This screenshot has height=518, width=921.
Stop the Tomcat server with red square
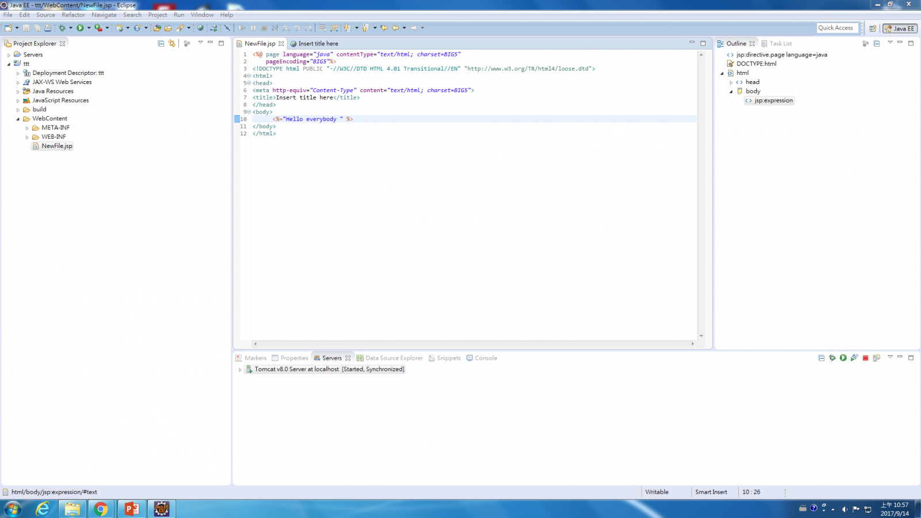[x=865, y=358]
